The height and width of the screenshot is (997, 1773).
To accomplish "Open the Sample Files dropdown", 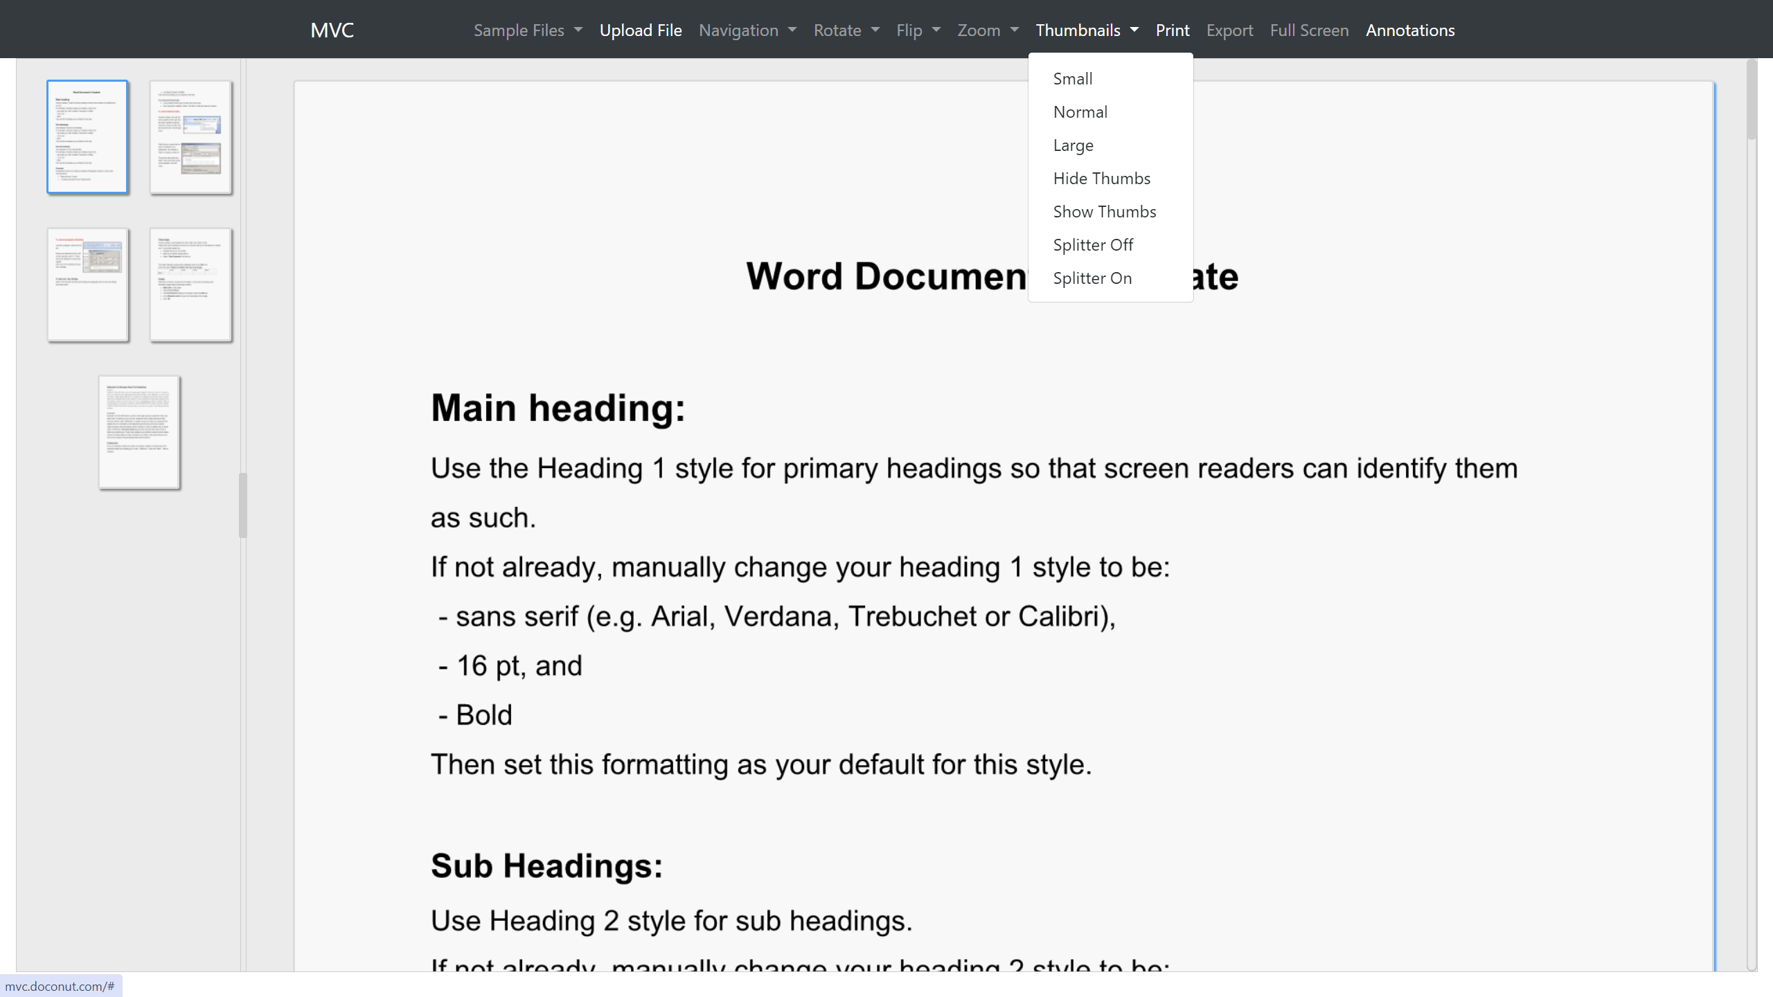I will pyautogui.click(x=528, y=30).
